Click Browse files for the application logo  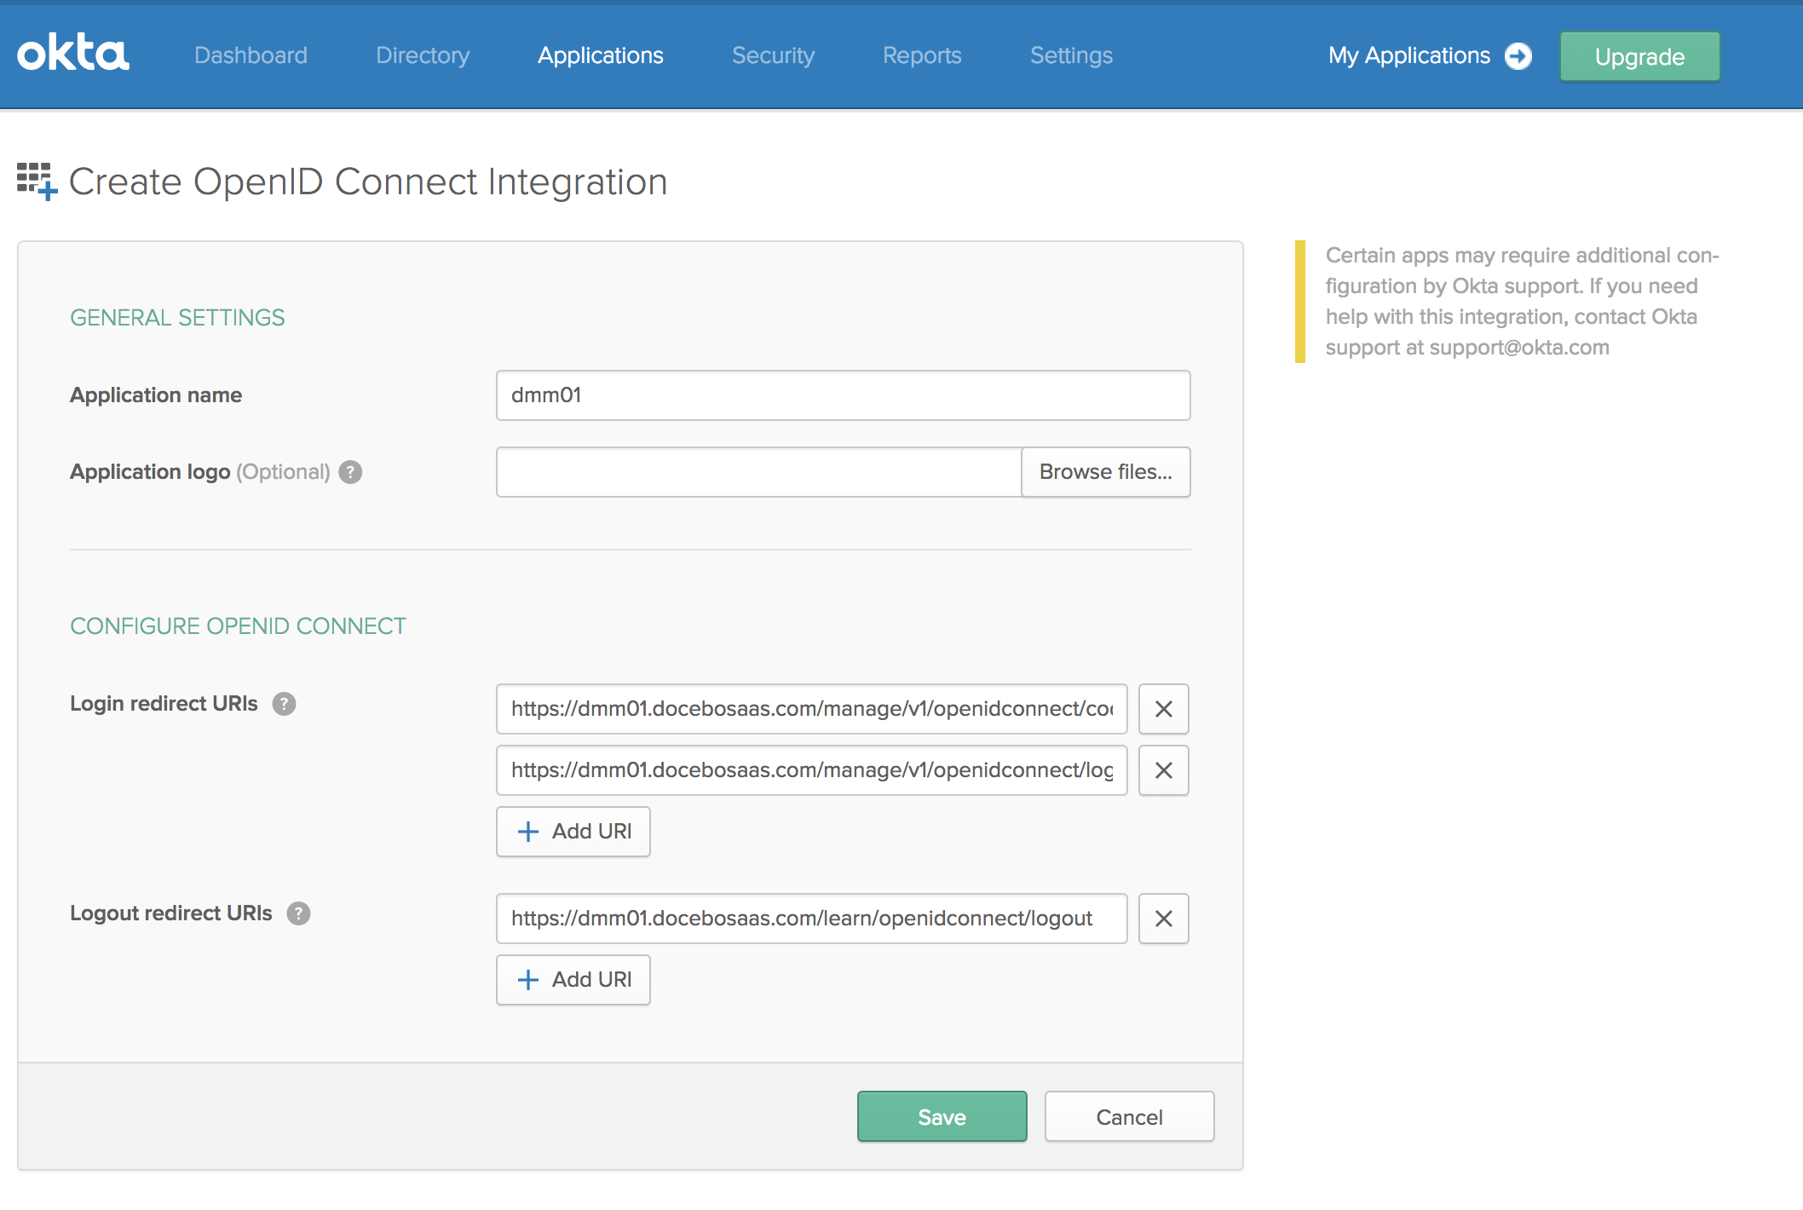click(x=1106, y=472)
